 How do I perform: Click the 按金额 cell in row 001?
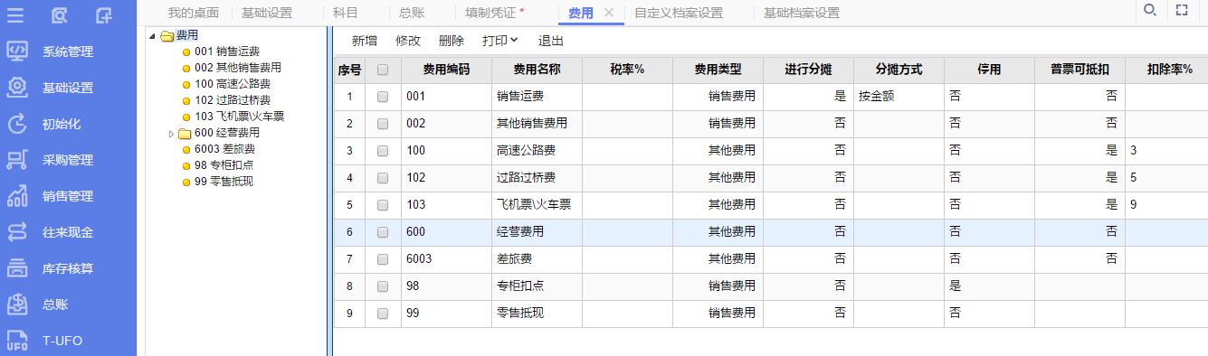899,97
